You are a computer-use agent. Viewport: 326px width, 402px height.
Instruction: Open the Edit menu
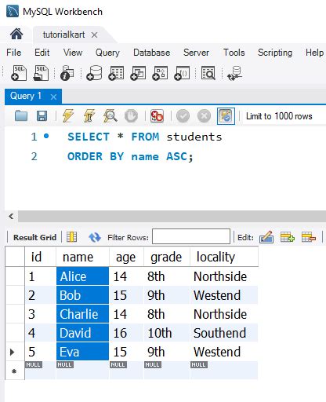42,53
